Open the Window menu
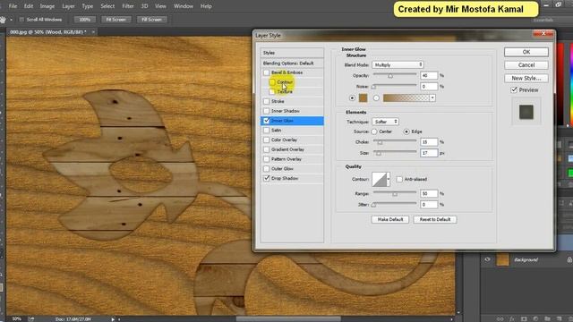The height and width of the screenshot is (322, 573). [183, 6]
